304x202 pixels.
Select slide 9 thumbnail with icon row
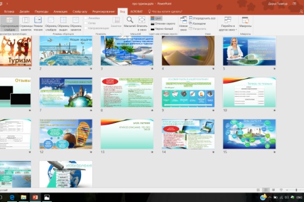(x=188, y=93)
